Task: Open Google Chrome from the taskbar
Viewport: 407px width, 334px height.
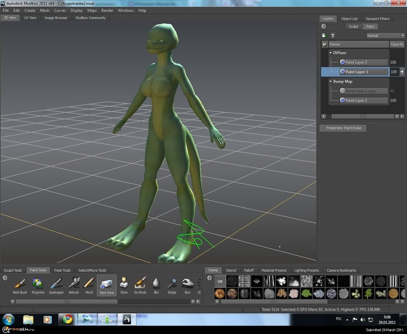Action: 68,319
